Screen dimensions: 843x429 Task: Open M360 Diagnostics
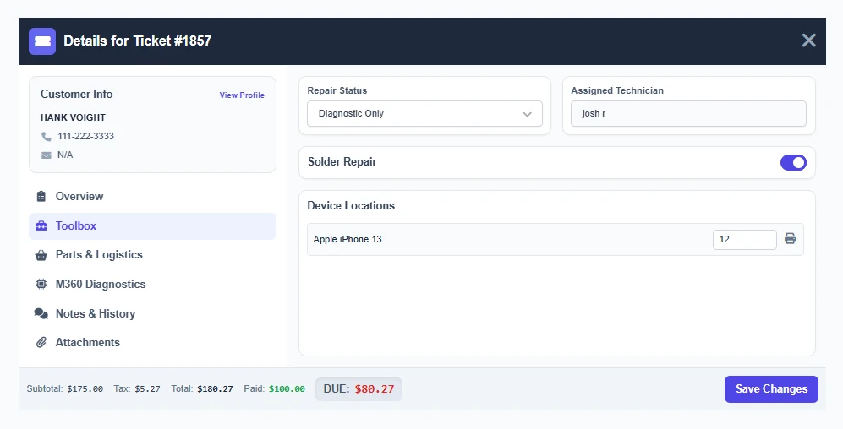[153, 284]
